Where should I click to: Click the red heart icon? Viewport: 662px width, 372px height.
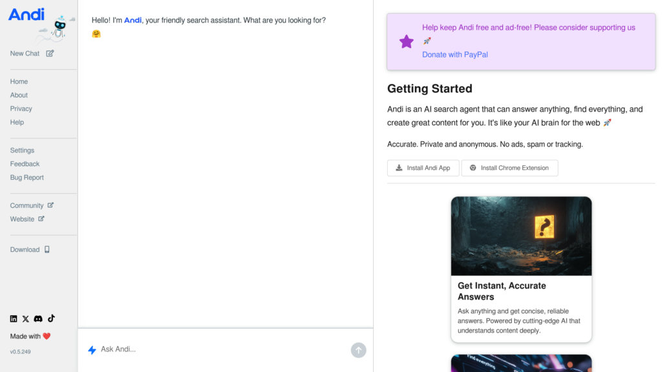click(47, 336)
